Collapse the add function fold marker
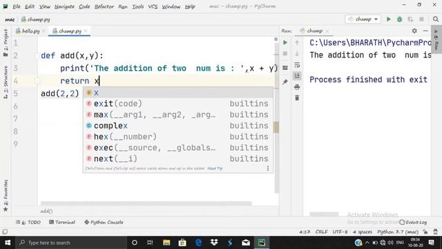442x249 pixels. pyautogui.click(x=37, y=56)
